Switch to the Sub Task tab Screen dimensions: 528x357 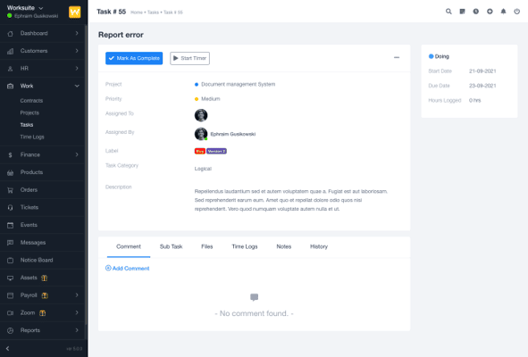[x=171, y=246]
